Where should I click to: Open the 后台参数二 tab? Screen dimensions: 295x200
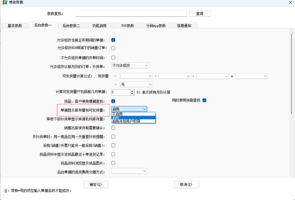[71, 26]
